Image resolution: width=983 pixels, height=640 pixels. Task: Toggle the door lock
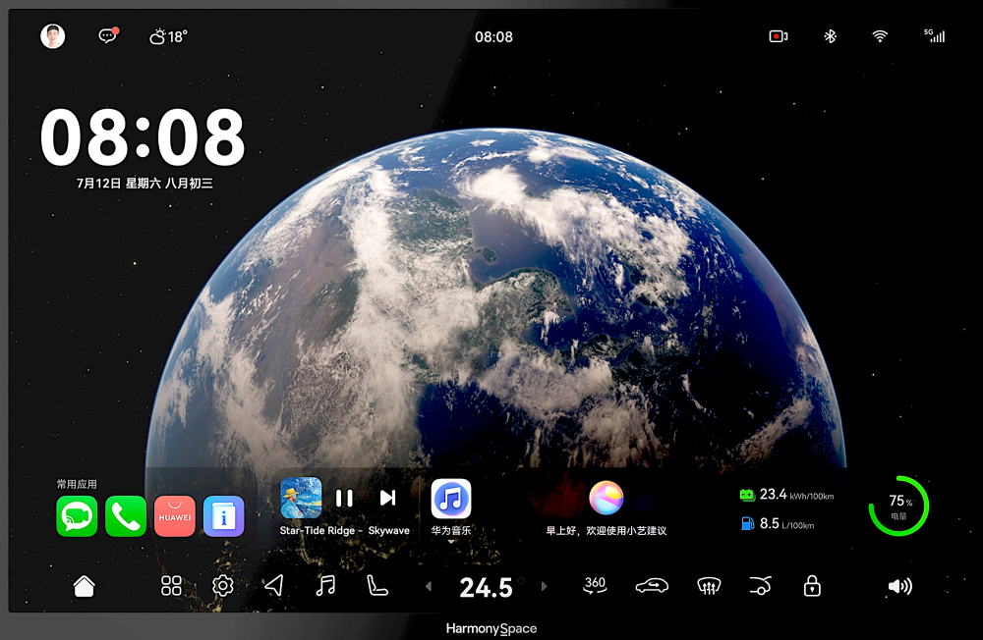click(812, 586)
